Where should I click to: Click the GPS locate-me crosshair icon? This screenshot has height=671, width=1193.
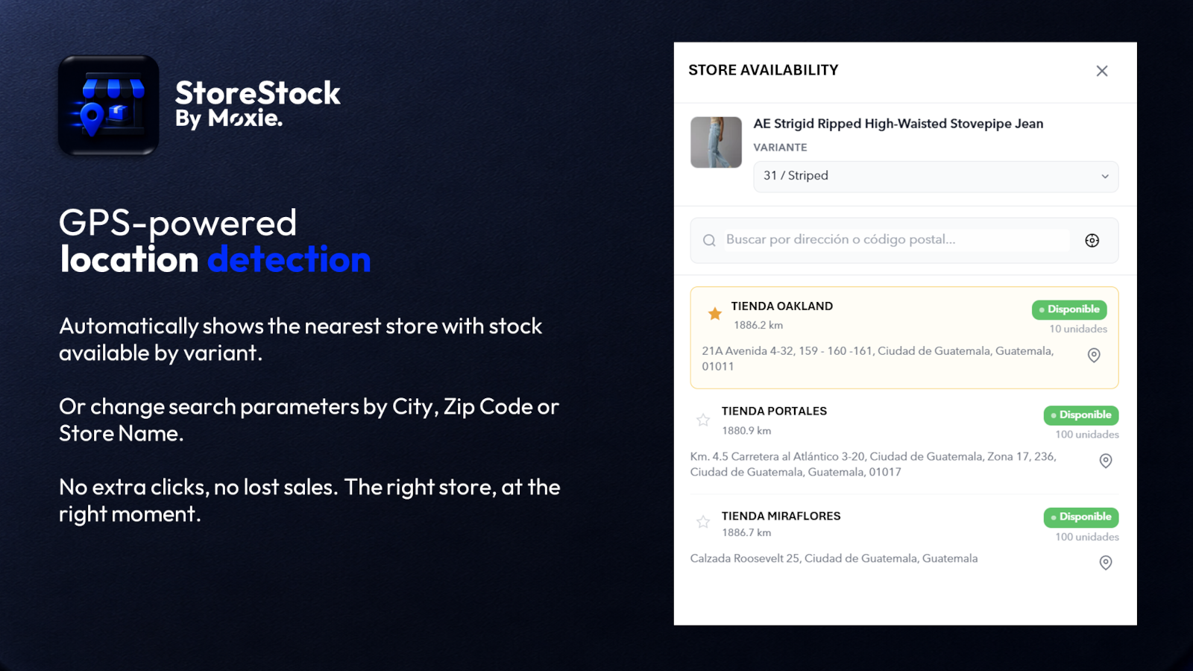1092,240
